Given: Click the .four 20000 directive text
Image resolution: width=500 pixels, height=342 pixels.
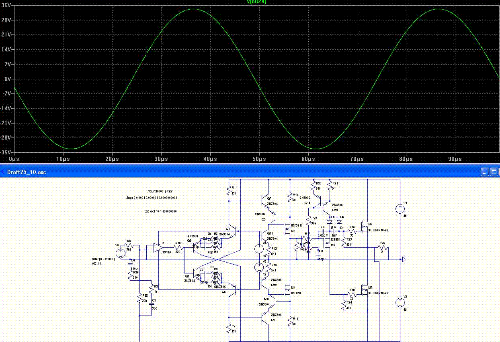Looking at the screenshot, I should click(161, 191).
